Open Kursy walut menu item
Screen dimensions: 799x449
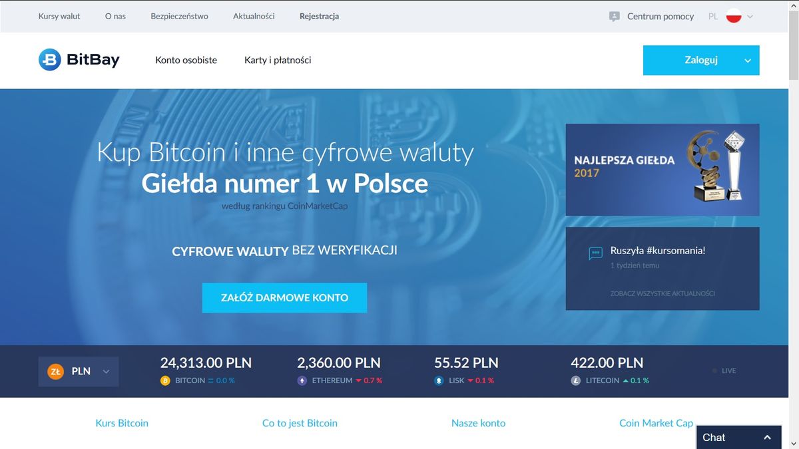point(59,16)
